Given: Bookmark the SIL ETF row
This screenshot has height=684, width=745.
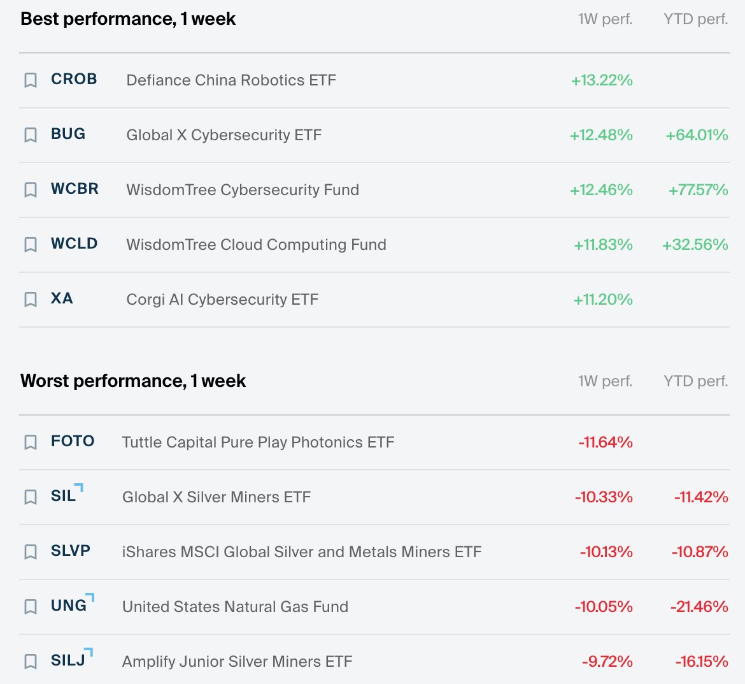Looking at the screenshot, I should pyautogui.click(x=31, y=497).
